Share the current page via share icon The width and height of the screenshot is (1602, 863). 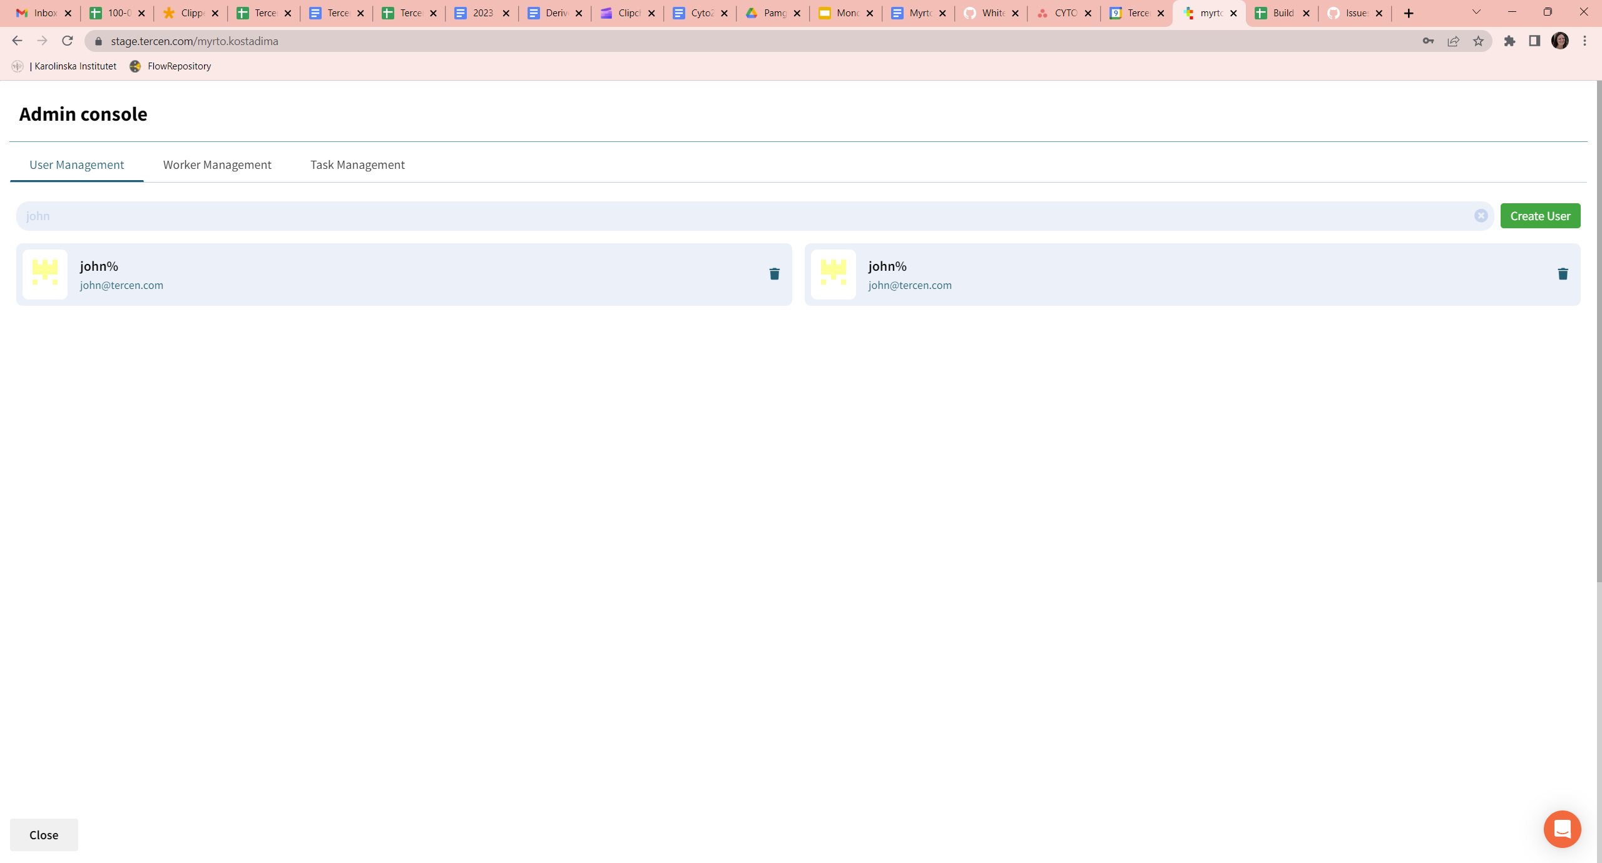coord(1453,41)
